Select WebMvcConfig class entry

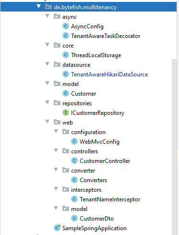point(99,142)
